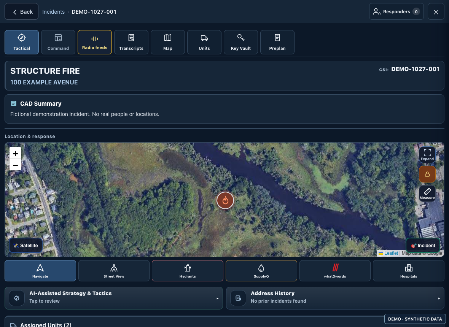This screenshot has width=449, height=327.
Task: Switch to the Units tab
Action: [x=204, y=42]
